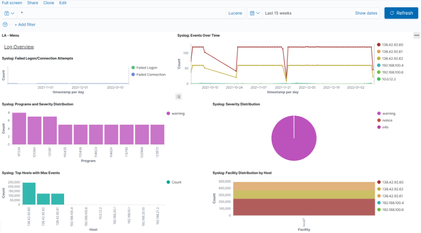Toggle 138.42.92.62 in Facility Distribution legend

click(x=390, y=189)
